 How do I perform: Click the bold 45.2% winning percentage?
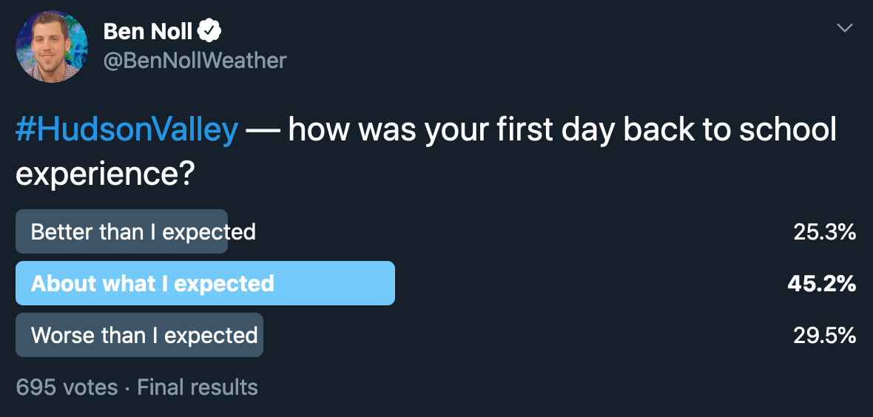(x=822, y=283)
